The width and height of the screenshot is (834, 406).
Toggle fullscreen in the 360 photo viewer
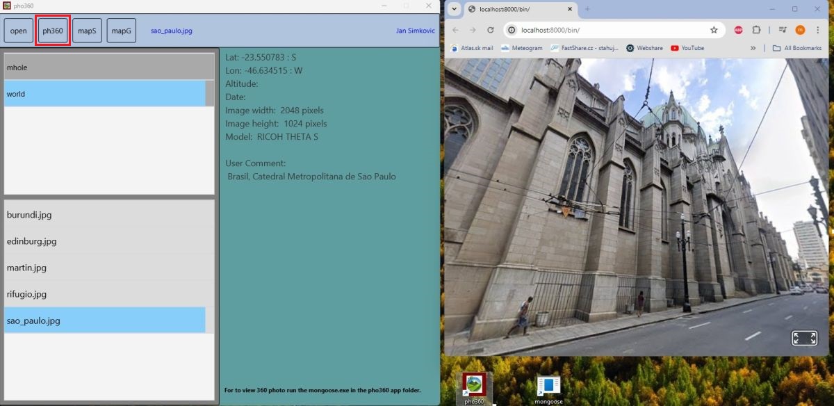[804, 338]
